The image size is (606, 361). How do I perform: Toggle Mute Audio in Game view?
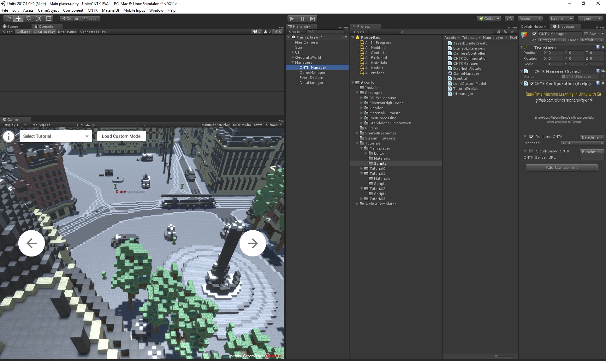[x=242, y=125]
